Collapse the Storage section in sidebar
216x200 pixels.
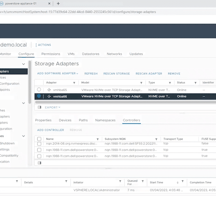point(23,64)
